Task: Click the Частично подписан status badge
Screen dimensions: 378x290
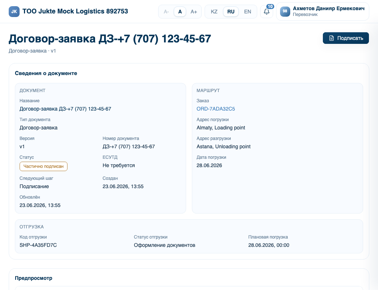Action: coord(44,166)
